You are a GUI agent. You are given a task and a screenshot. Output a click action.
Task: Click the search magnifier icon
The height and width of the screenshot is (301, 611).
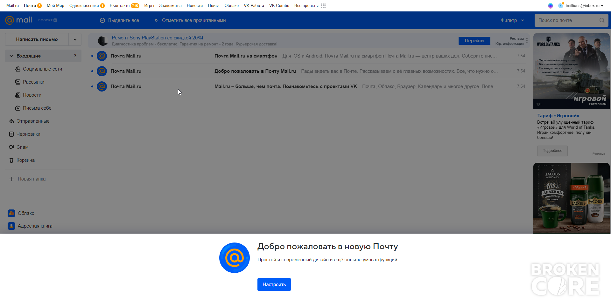pos(602,20)
